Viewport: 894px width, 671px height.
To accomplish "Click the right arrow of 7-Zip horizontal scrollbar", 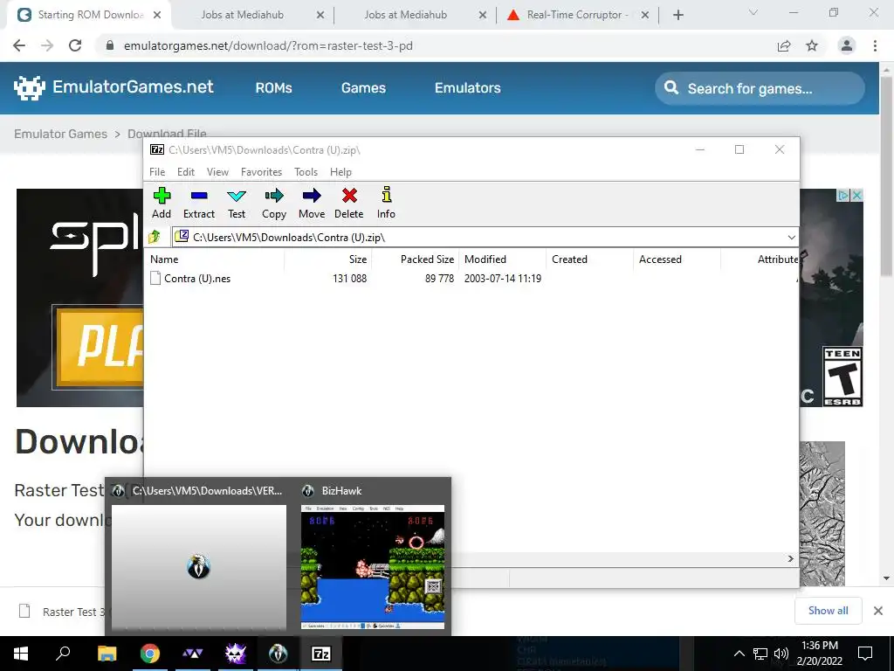I will pos(791,558).
